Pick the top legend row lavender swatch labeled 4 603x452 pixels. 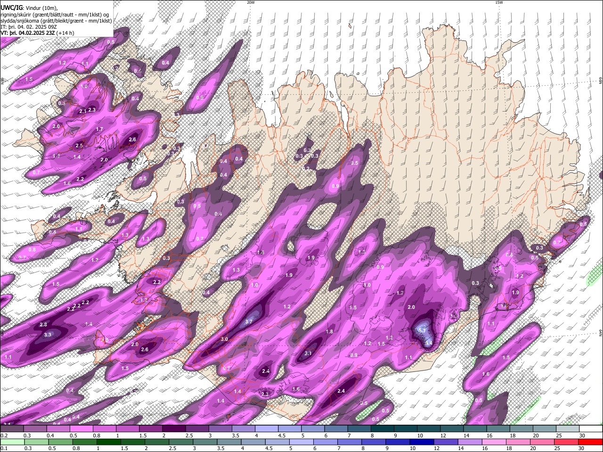click(x=267, y=428)
